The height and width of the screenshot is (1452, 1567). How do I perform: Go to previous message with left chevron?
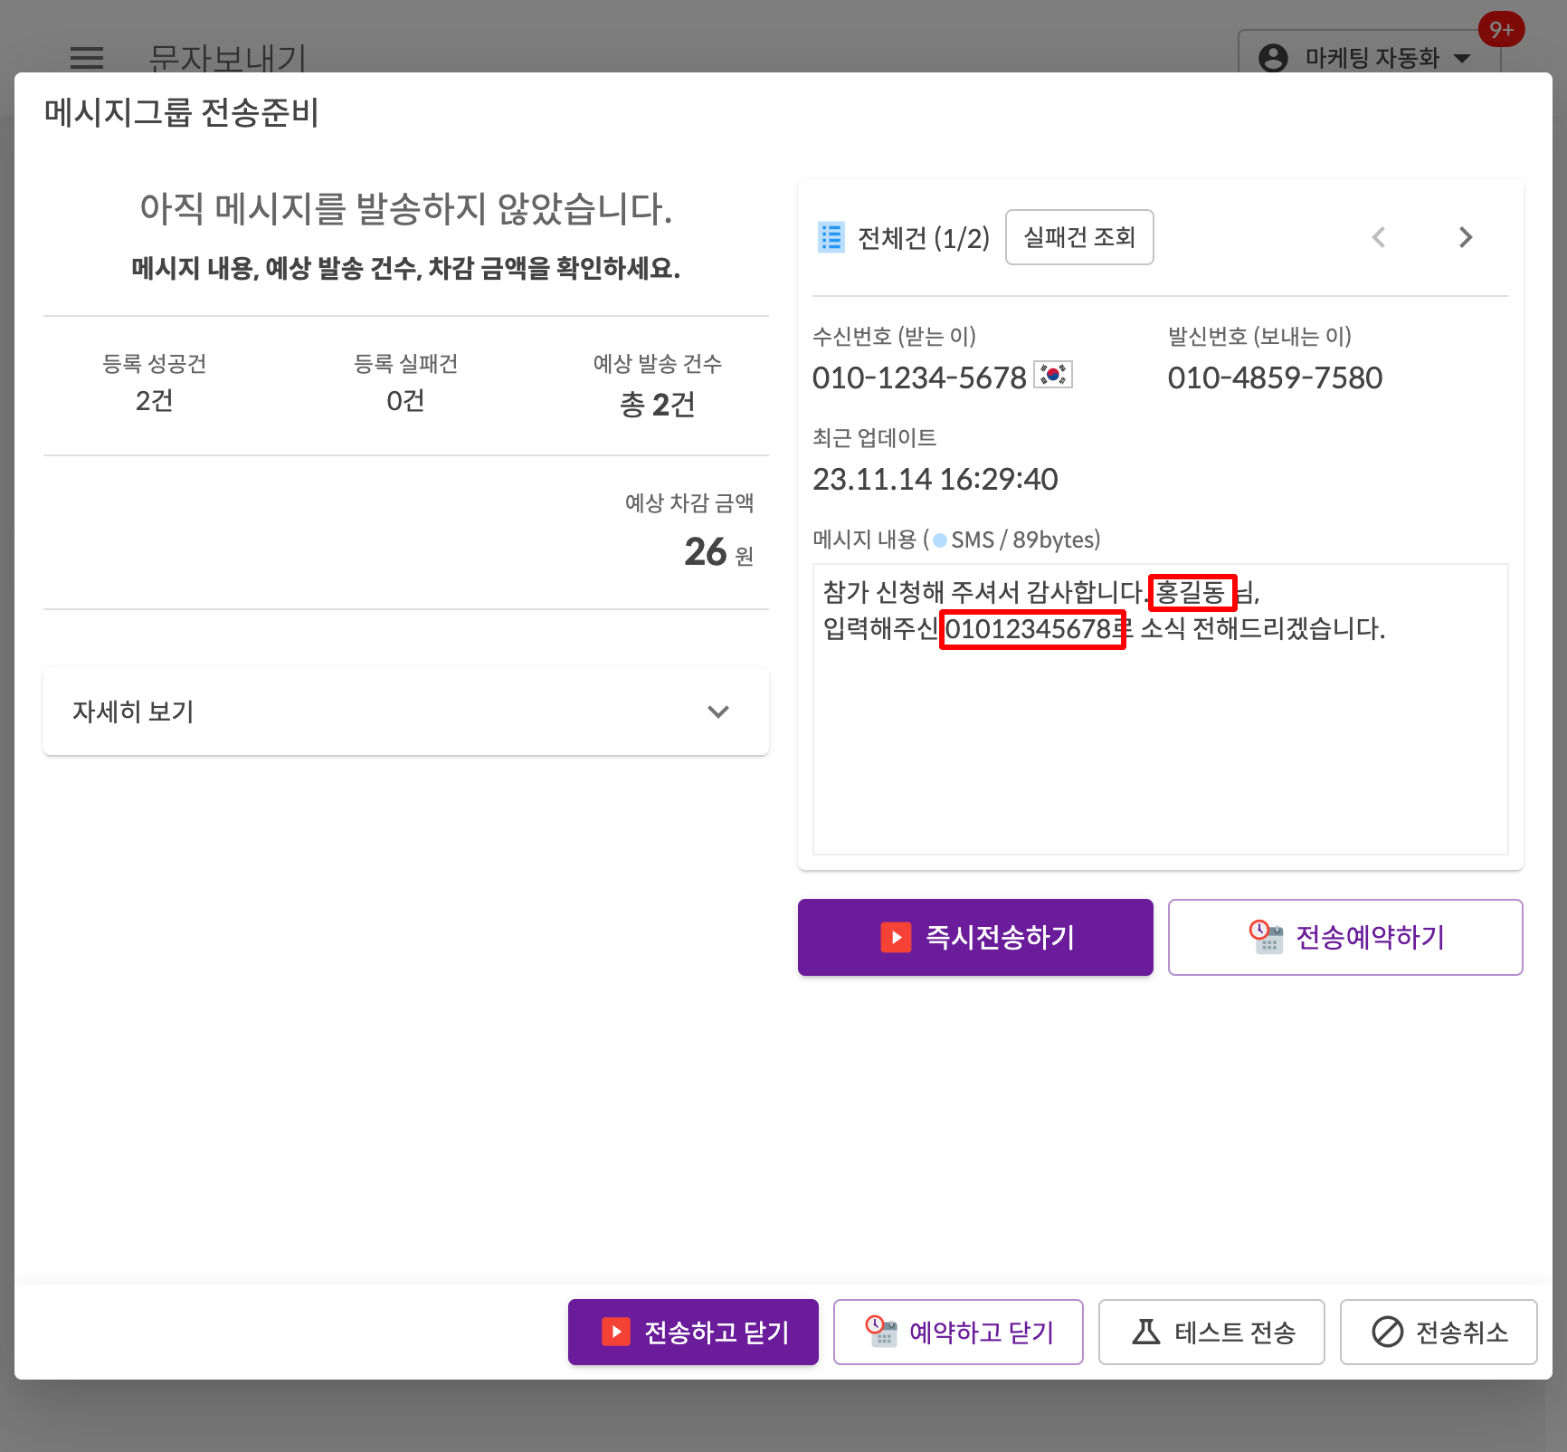tap(1379, 237)
